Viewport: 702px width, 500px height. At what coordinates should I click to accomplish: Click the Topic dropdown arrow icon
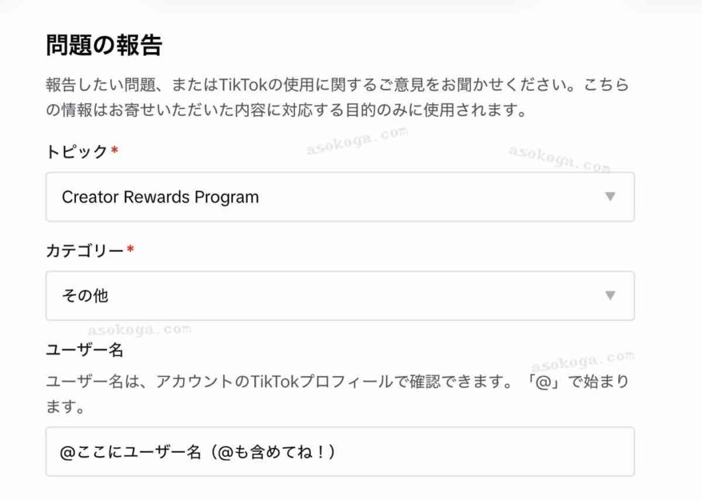[610, 197]
